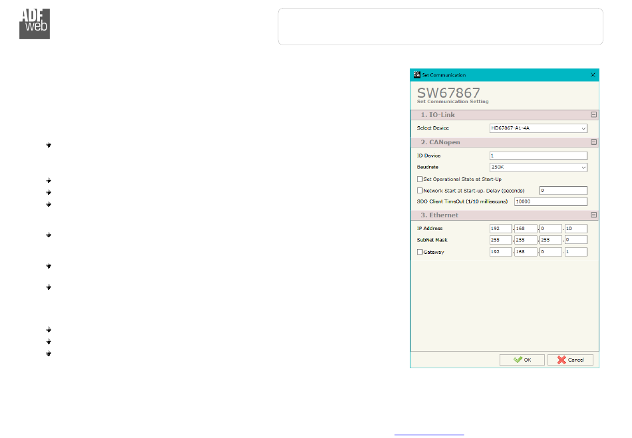Enable Network Start at Start-up checkbox
The image size is (632, 438).
pos(420,190)
